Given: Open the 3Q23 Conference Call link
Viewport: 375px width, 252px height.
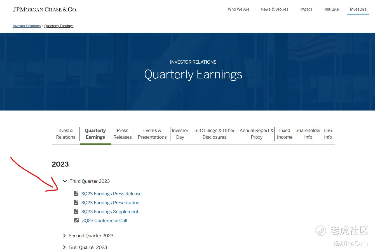Looking at the screenshot, I should pyautogui.click(x=104, y=220).
